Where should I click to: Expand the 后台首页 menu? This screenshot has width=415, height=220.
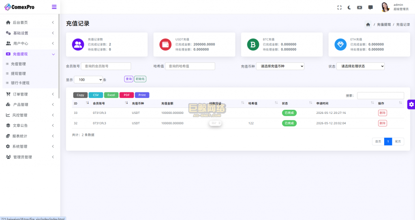pos(30,23)
